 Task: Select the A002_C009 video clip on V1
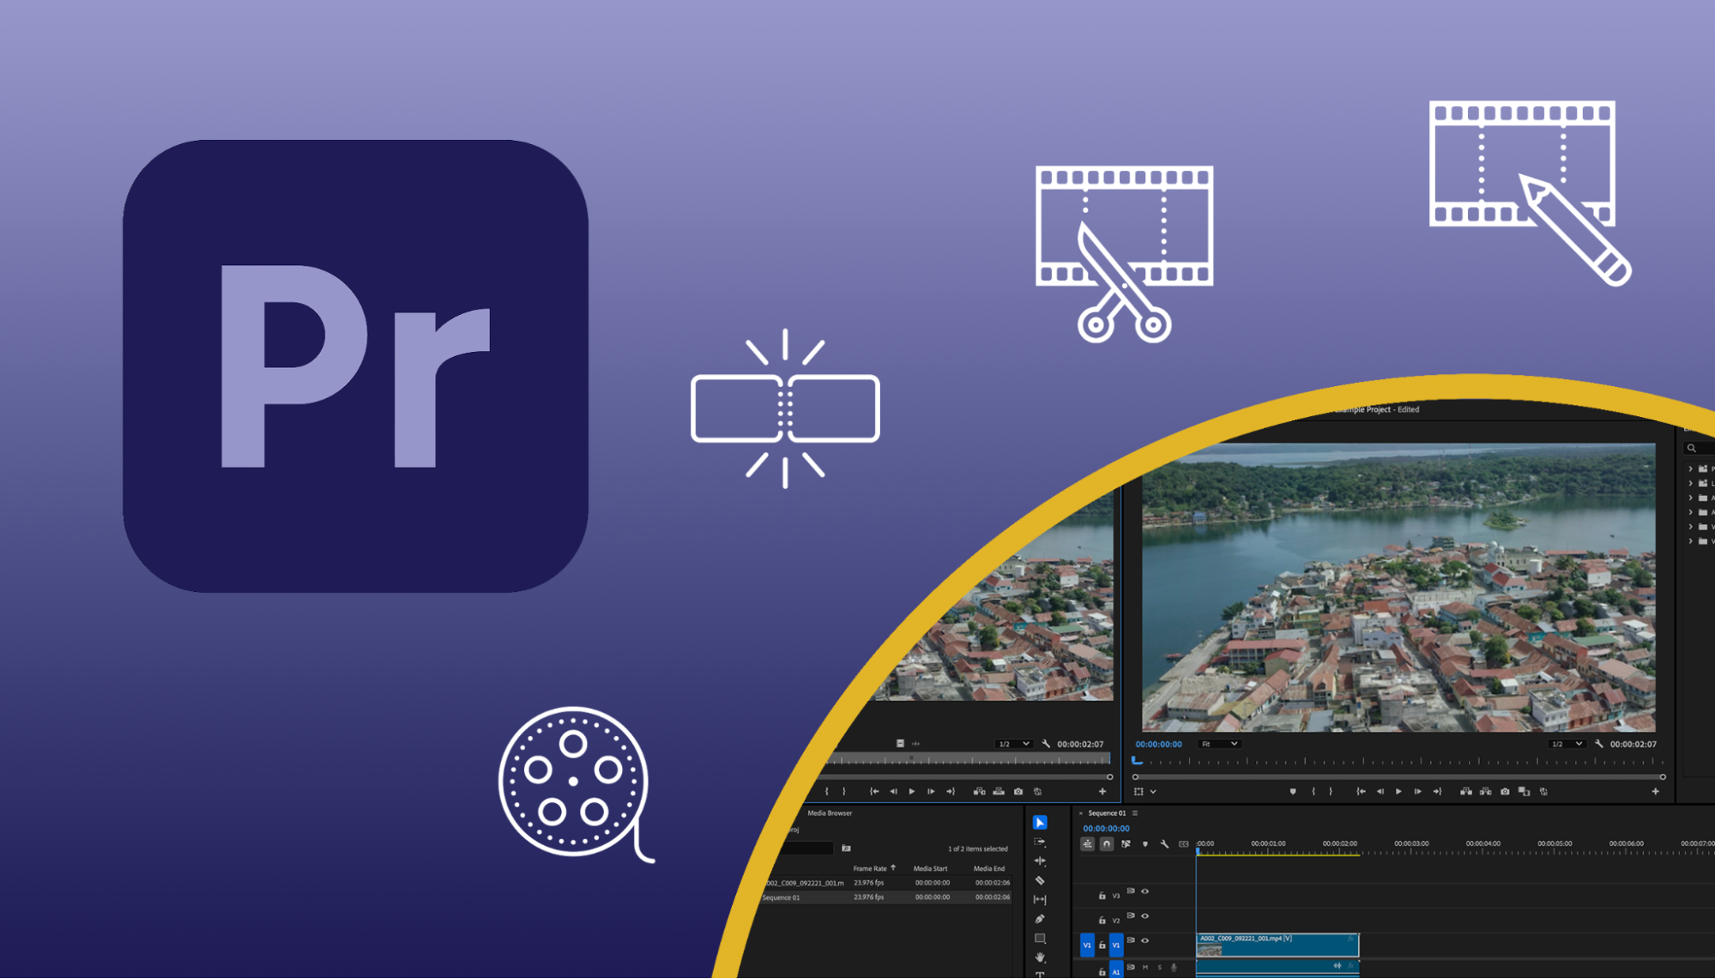pyautogui.click(x=1277, y=945)
